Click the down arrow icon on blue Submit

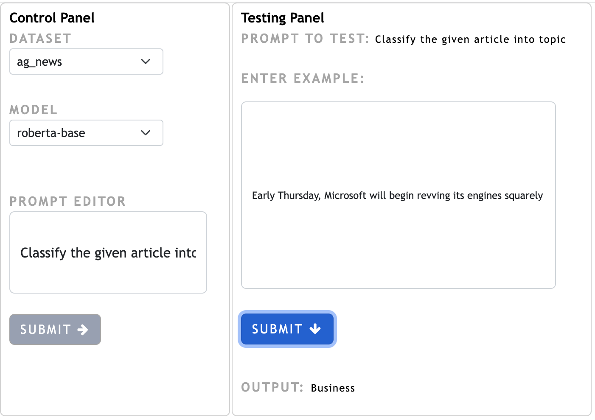click(315, 329)
